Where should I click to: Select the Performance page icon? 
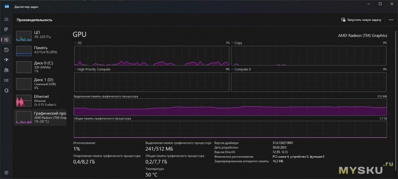(6, 40)
